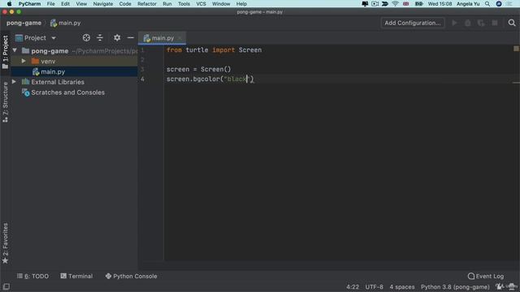Open the Apple menu
This screenshot has width=520, height=292.
(9, 4)
